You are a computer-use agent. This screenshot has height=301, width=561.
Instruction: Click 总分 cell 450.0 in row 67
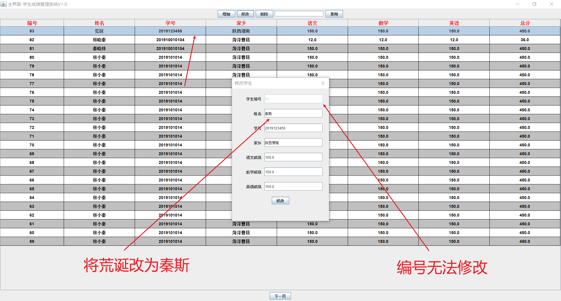click(525, 171)
